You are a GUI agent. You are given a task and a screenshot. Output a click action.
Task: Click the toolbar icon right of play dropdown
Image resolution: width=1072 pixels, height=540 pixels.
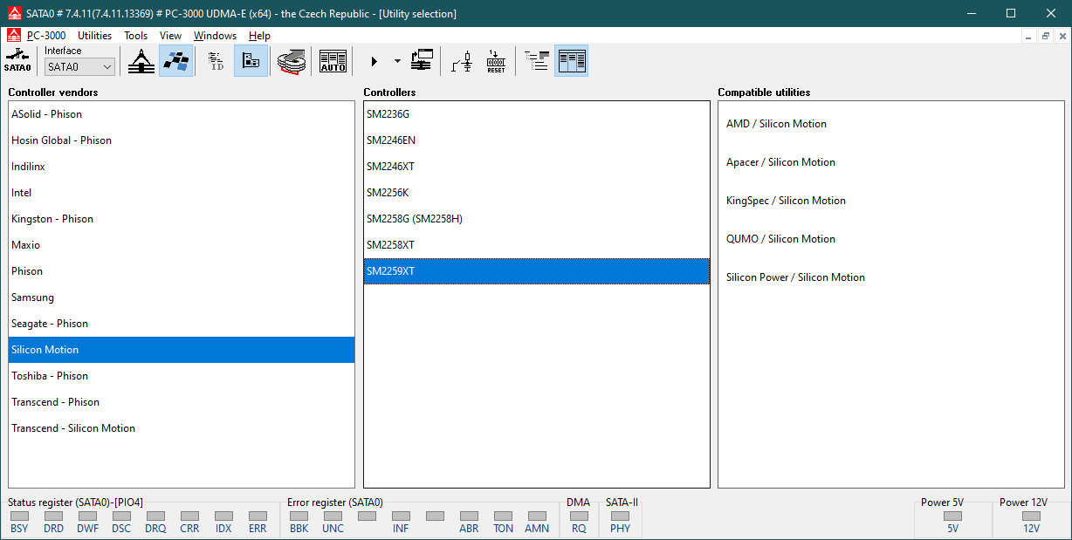click(423, 61)
